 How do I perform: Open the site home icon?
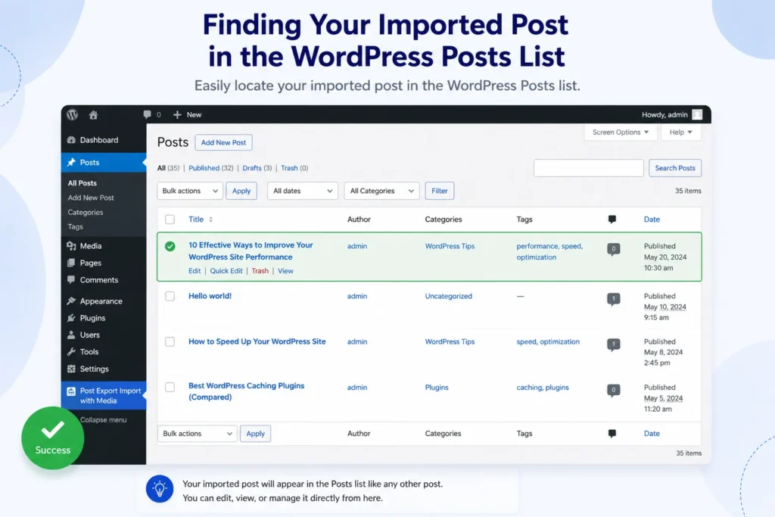click(x=93, y=114)
